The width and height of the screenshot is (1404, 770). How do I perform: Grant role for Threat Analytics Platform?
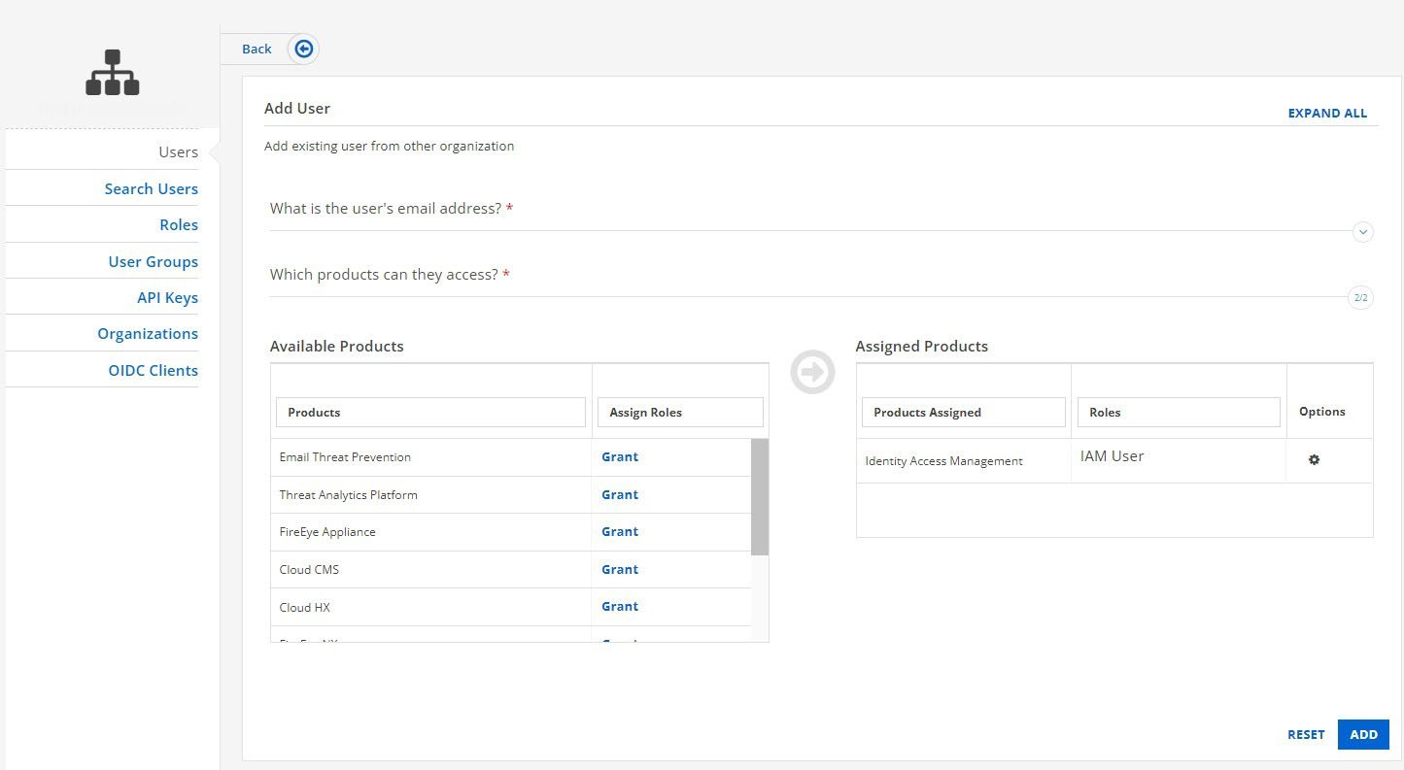[x=620, y=495]
